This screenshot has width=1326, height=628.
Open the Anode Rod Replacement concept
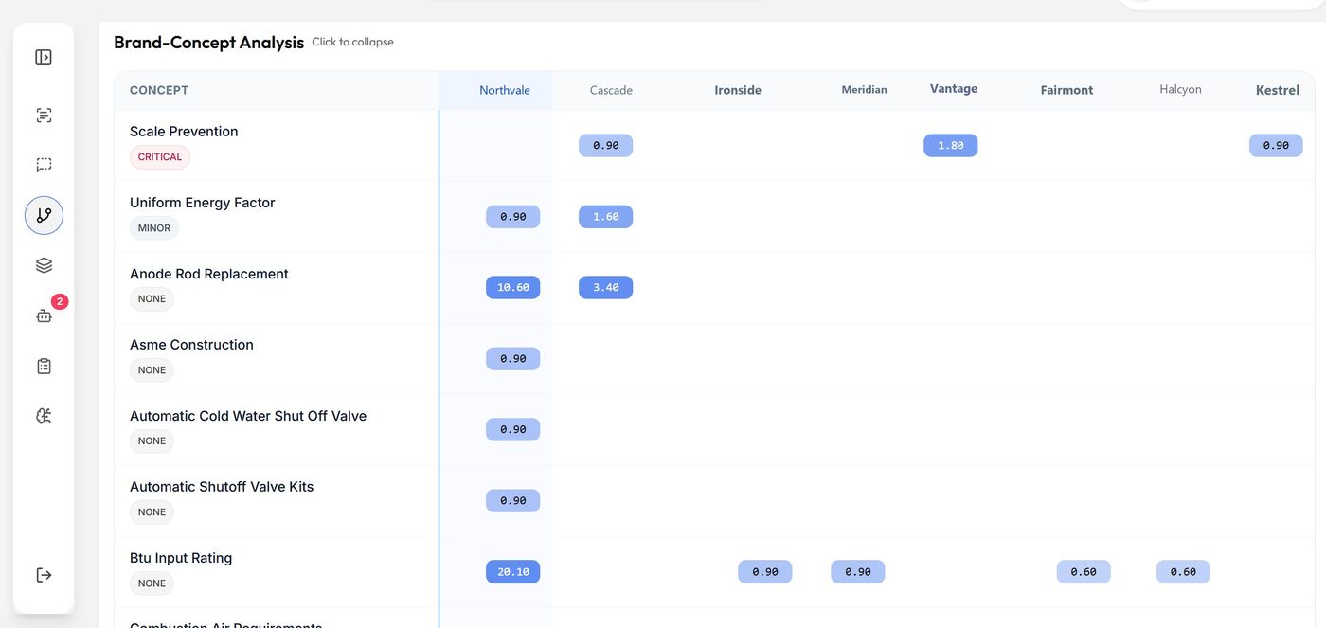click(x=209, y=274)
